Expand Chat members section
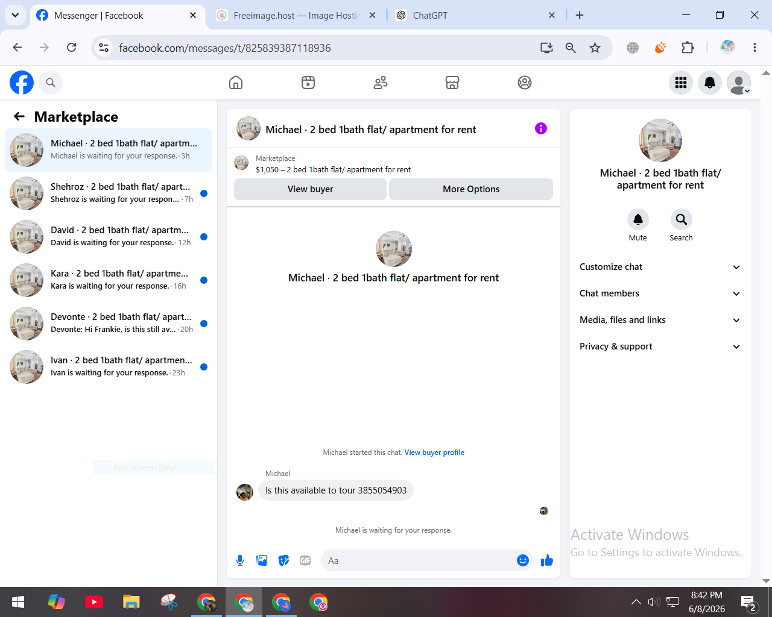The height and width of the screenshot is (617, 772). pyautogui.click(x=660, y=293)
